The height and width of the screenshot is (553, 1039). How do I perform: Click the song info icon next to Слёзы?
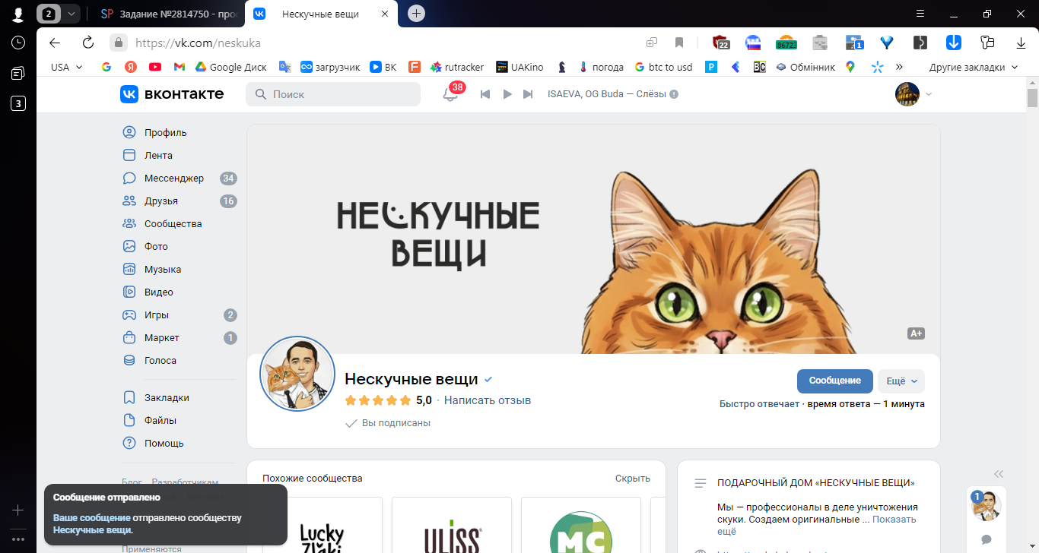click(x=674, y=94)
